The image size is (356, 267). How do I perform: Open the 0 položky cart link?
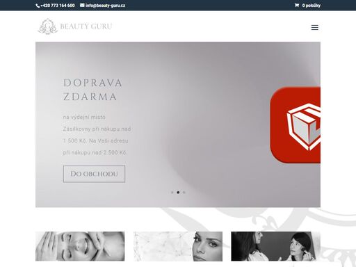[311, 6]
